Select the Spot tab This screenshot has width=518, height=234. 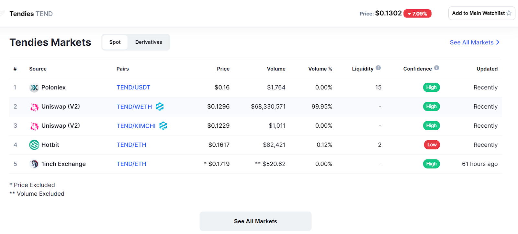coord(115,42)
